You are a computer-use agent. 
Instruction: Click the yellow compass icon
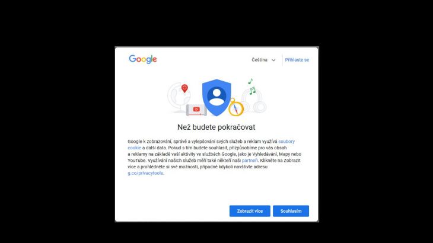pyautogui.click(x=235, y=107)
